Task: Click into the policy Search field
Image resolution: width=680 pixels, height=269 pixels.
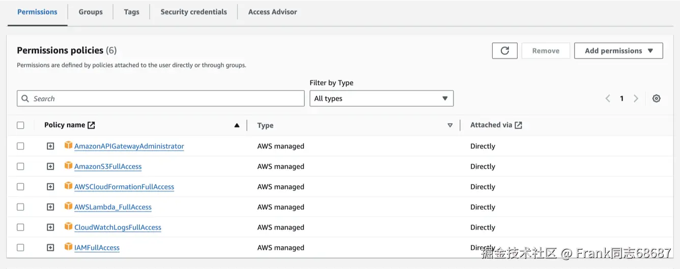Action: [x=160, y=99]
